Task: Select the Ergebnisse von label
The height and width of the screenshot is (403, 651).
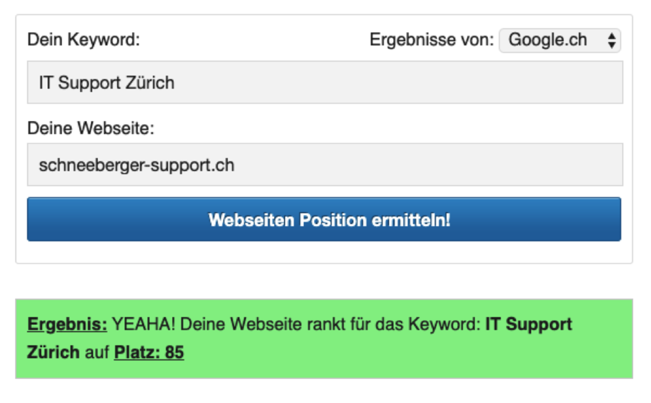Action: coord(431,40)
